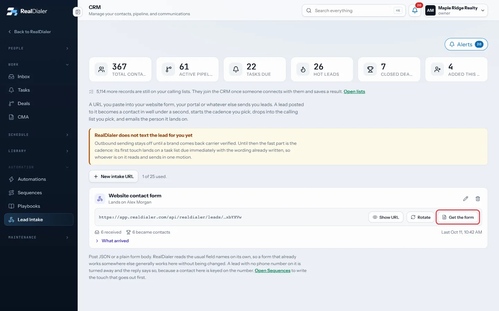
Task: Open Playbooks in the sidebar
Action: pyautogui.click(x=39, y=206)
